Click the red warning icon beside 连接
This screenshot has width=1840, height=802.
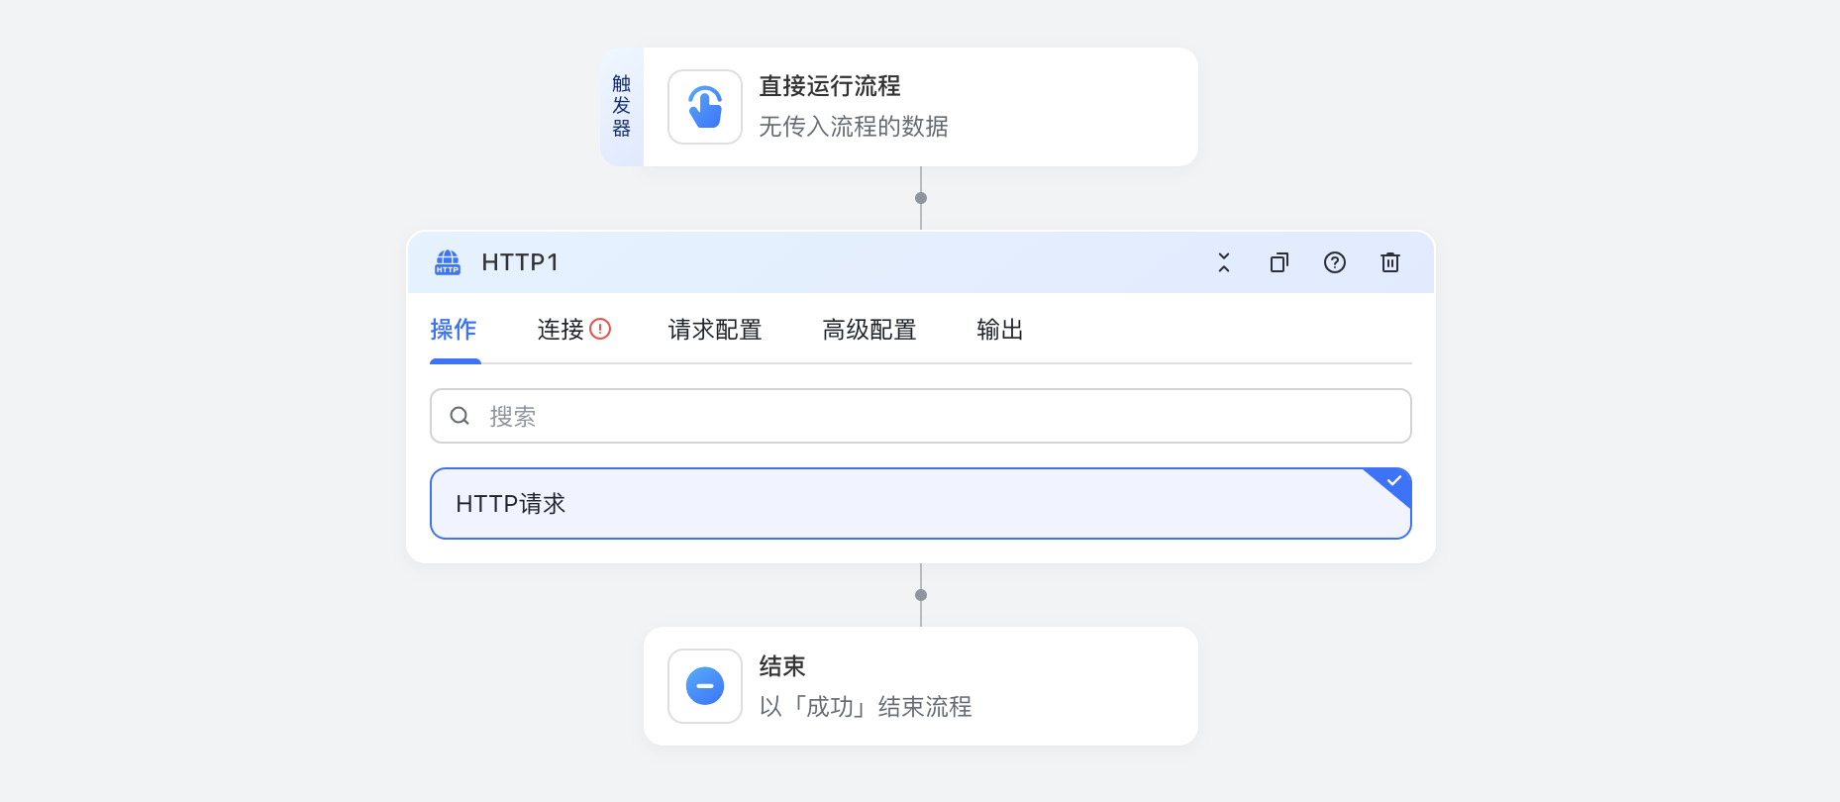point(600,329)
